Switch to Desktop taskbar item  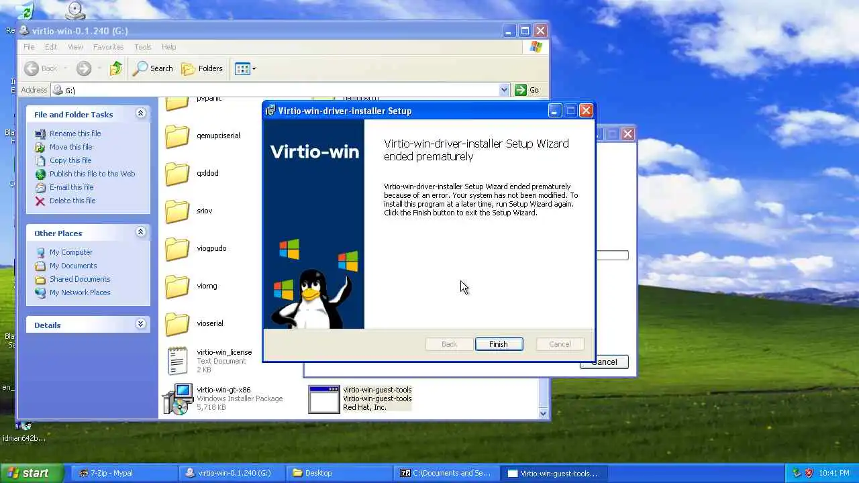click(x=339, y=473)
